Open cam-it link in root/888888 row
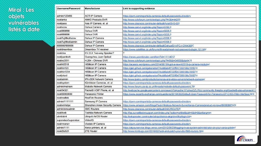The height and width of the screenshot is (146, 261). (147, 31)
